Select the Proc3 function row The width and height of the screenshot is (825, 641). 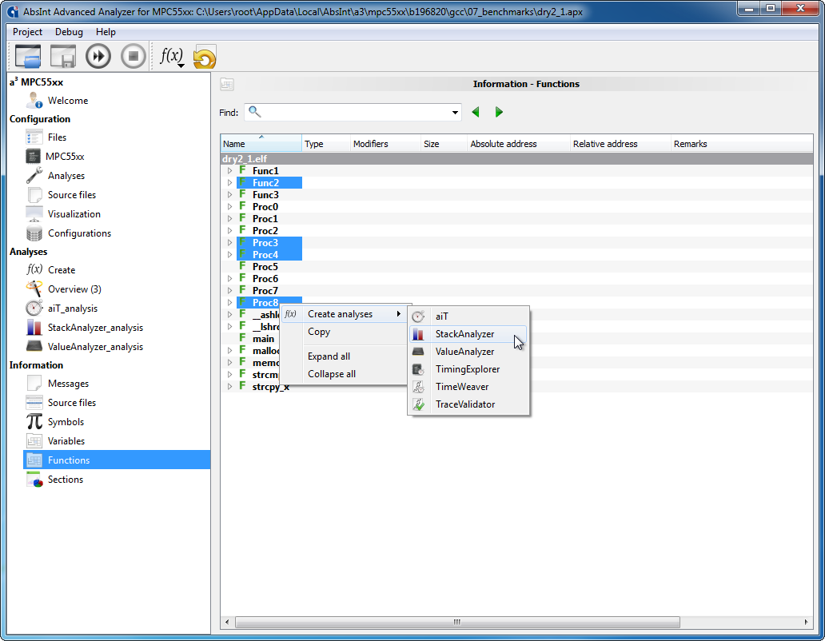pyautogui.click(x=516, y=243)
